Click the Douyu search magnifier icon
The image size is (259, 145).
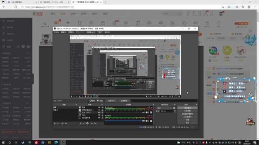pyautogui.click(x=180, y=14)
